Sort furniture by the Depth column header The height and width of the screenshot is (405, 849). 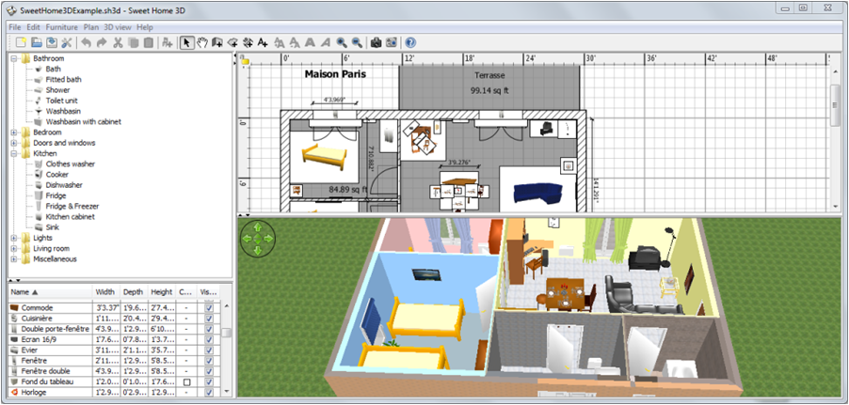(x=134, y=291)
